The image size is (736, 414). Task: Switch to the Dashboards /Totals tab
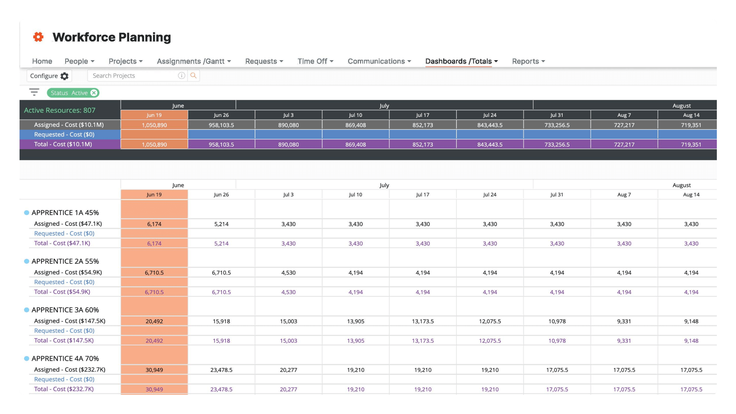461,61
